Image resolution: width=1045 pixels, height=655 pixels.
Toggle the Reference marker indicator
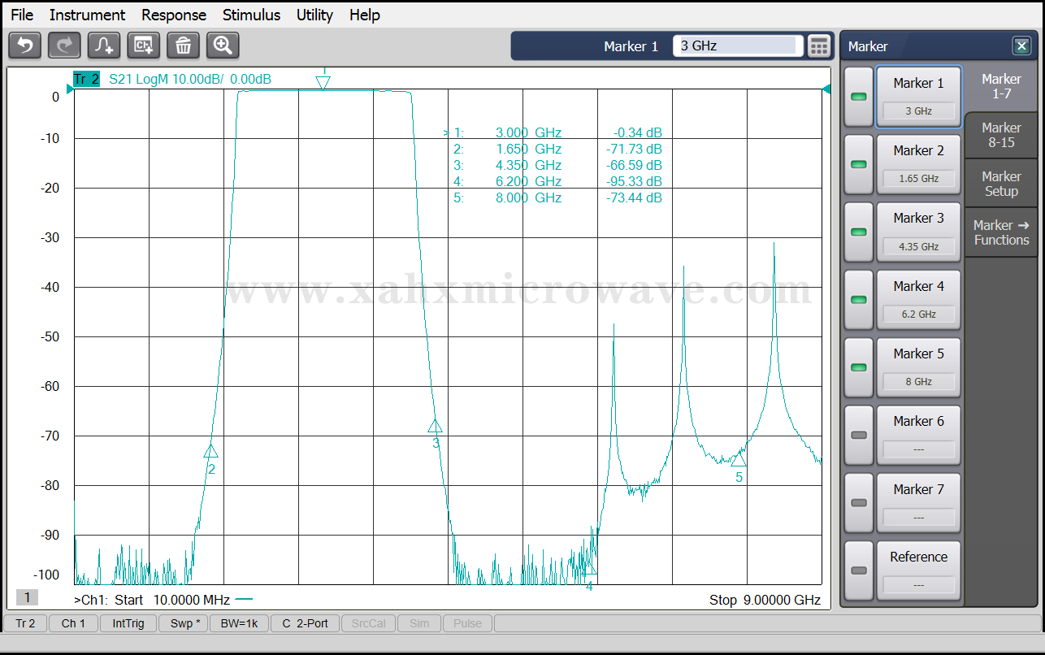tap(858, 570)
